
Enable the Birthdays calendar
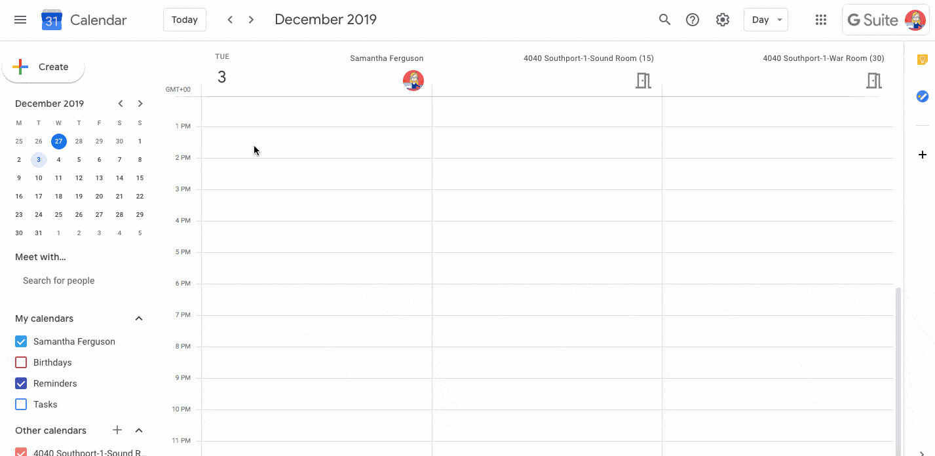click(x=20, y=362)
